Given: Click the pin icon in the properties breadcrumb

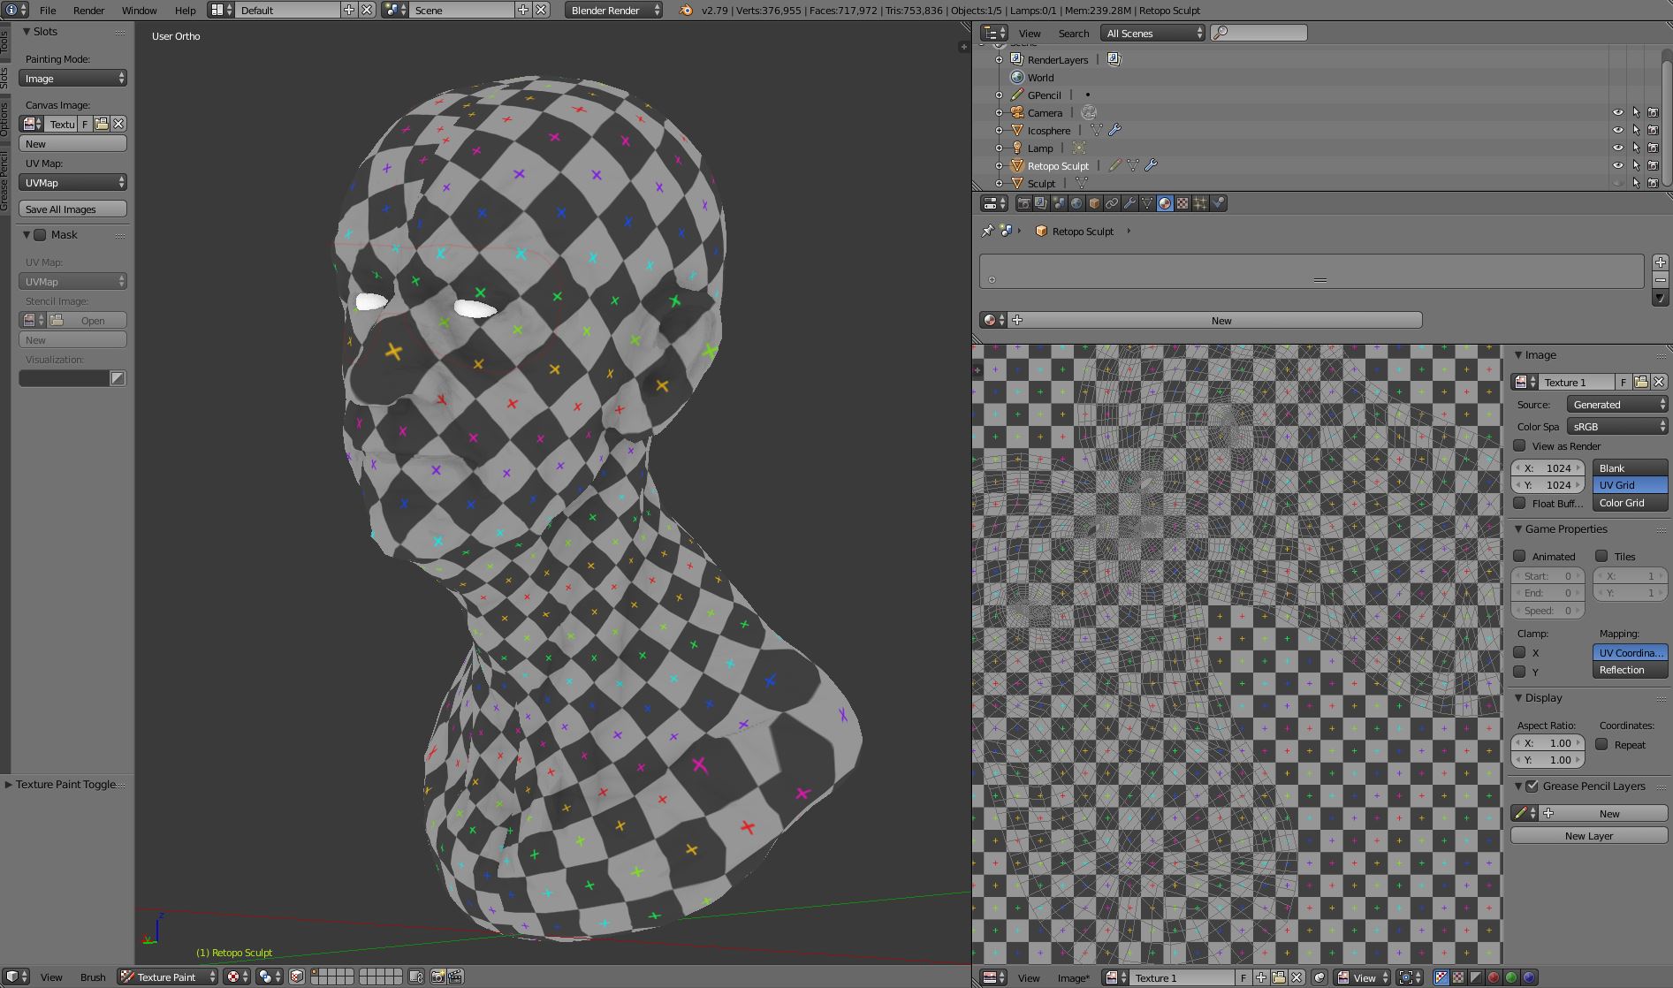Looking at the screenshot, I should tap(989, 231).
